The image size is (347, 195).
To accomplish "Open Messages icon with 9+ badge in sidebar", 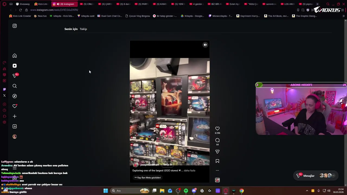I will 15,76.
